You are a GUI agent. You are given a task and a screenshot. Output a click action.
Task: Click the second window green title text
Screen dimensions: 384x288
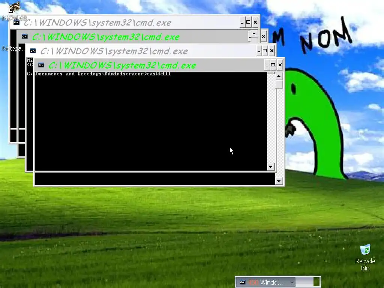(x=106, y=37)
